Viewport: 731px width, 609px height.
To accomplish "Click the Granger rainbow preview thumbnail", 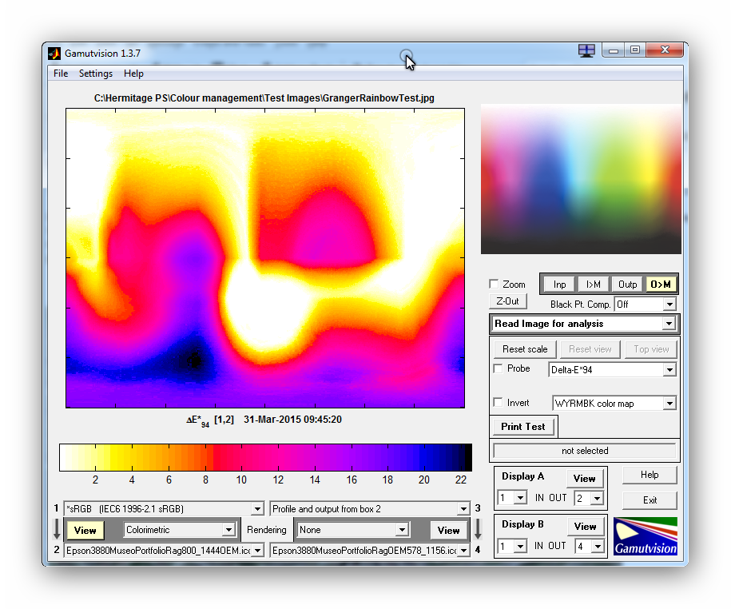I will pos(581,180).
